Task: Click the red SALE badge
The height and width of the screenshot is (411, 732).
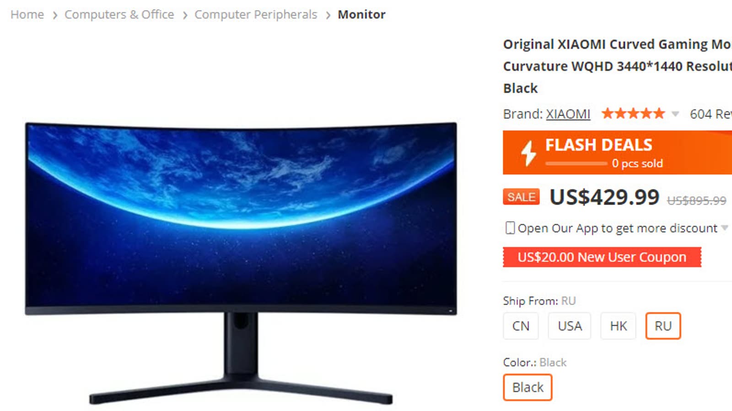Action: (x=521, y=197)
